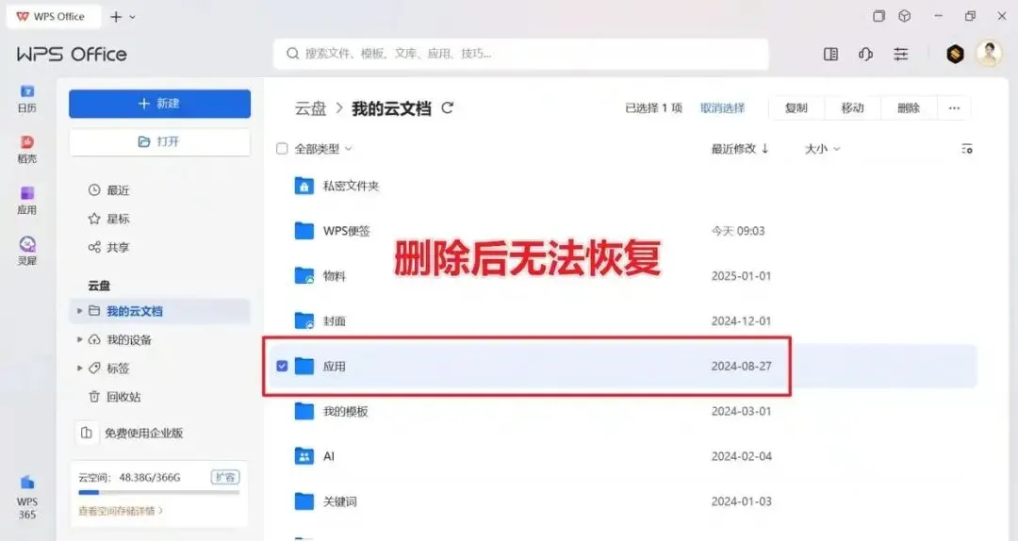
Task: Click the headset support icon
Action: click(x=865, y=54)
